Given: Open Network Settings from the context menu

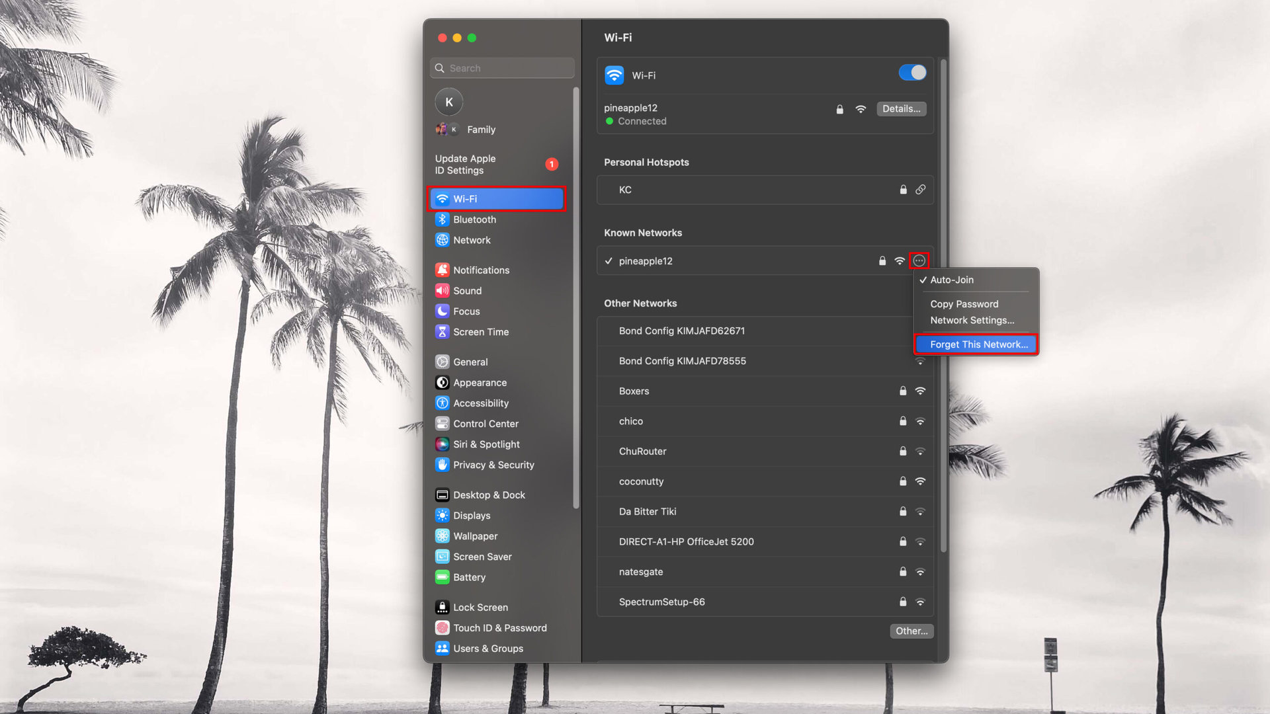Looking at the screenshot, I should pos(972,320).
